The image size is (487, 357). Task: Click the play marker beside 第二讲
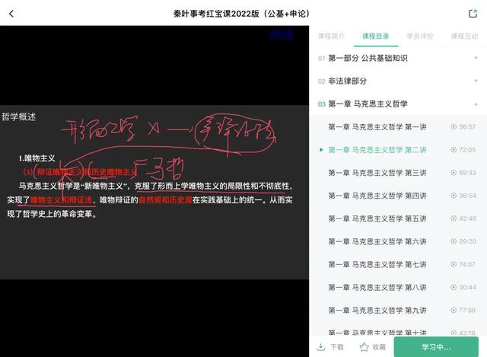[x=321, y=150]
